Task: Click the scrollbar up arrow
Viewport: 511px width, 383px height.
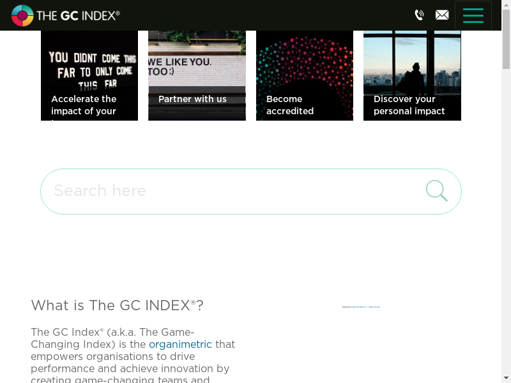Action: click(x=506, y=5)
